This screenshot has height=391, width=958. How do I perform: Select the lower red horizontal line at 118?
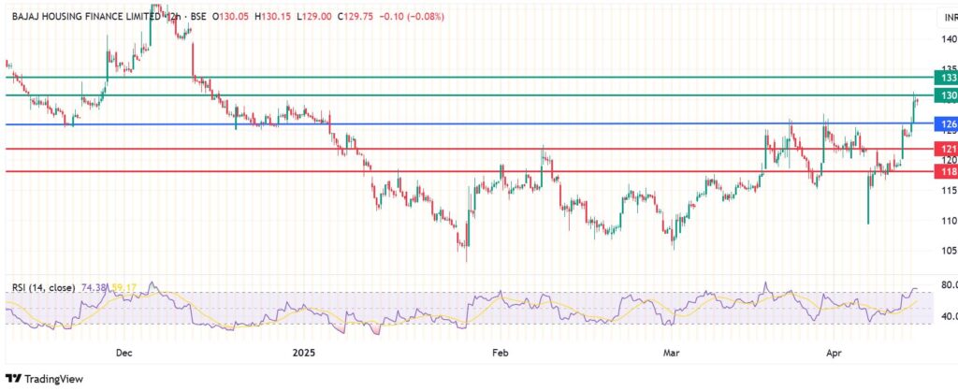click(468, 171)
